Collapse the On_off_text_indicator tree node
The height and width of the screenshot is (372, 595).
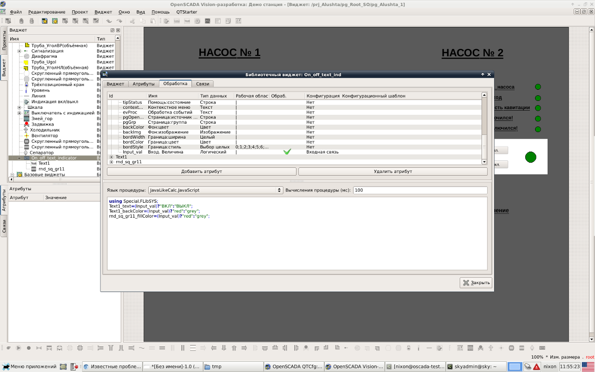click(20, 158)
